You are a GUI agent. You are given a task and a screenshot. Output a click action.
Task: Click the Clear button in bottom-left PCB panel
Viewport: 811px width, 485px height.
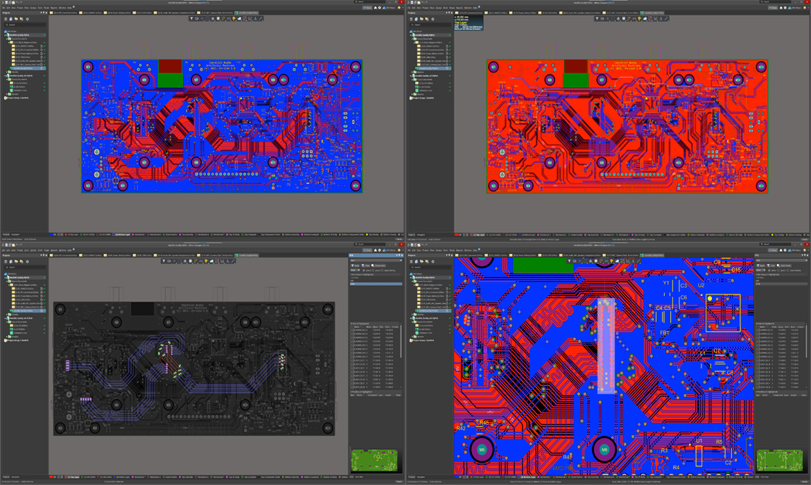(366, 266)
